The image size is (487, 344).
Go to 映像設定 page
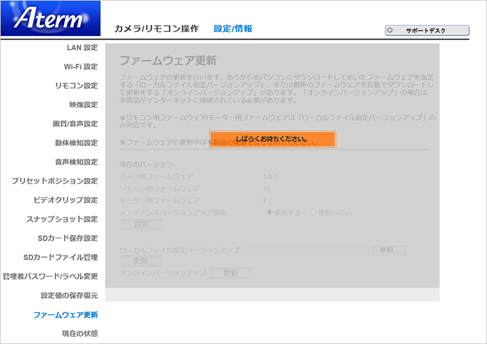pos(82,105)
